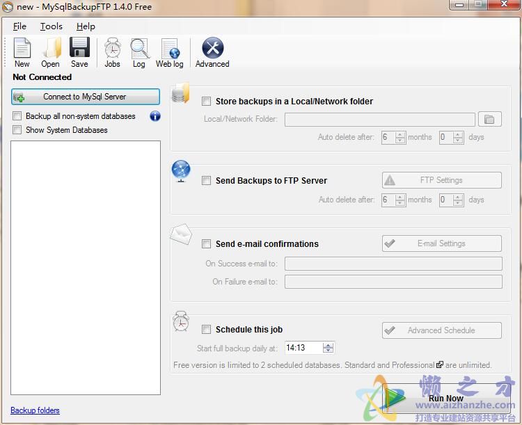Open the File menu
Screen dimensions: 522x425
pos(19,26)
